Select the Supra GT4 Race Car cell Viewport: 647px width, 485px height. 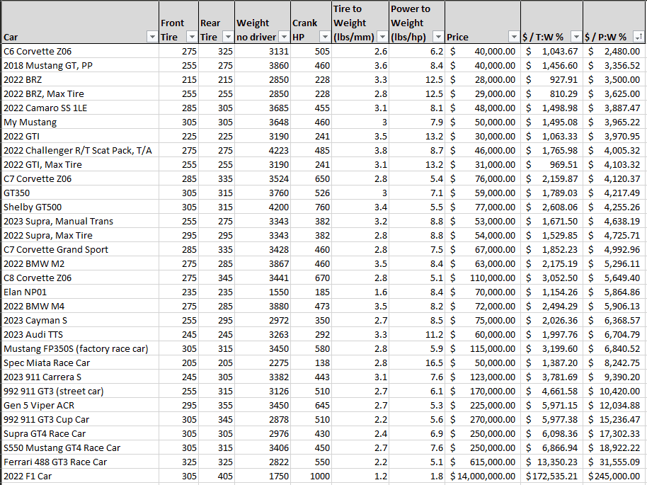(80, 434)
